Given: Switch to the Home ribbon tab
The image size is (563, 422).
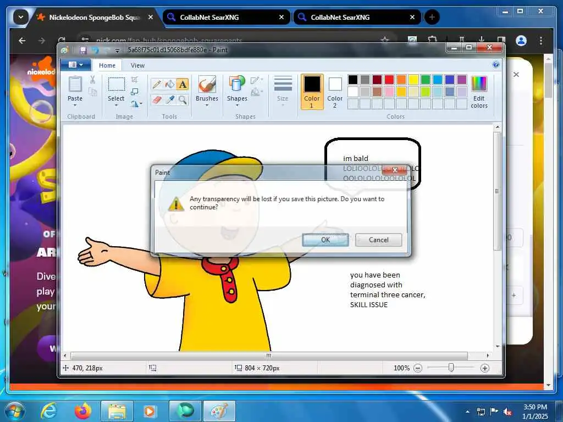Looking at the screenshot, I should click(107, 65).
